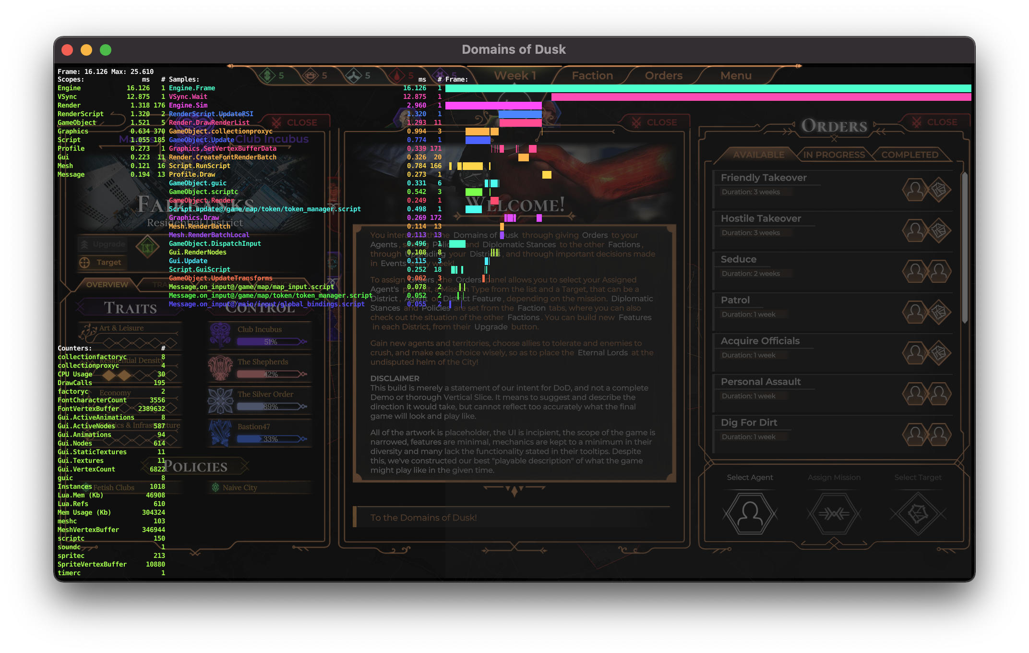
Task: Switch to the COMPLETED orders tab
Action: click(x=910, y=155)
